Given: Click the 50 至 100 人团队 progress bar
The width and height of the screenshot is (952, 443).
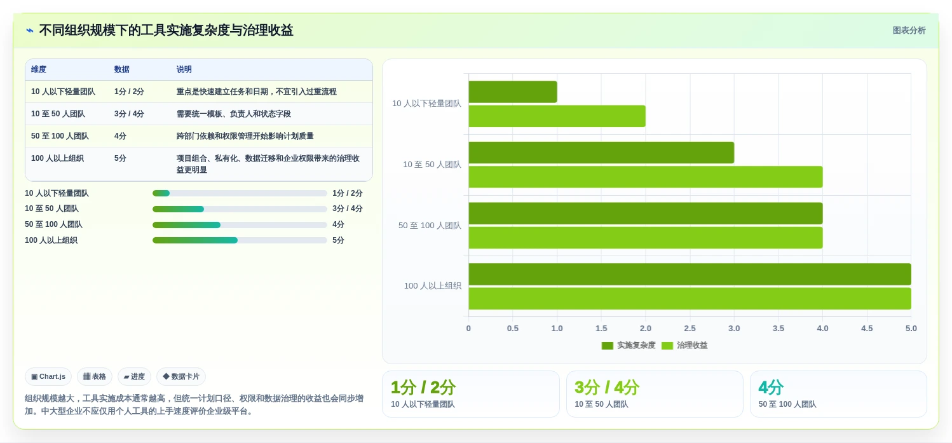Looking at the screenshot, I should pos(240,225).
